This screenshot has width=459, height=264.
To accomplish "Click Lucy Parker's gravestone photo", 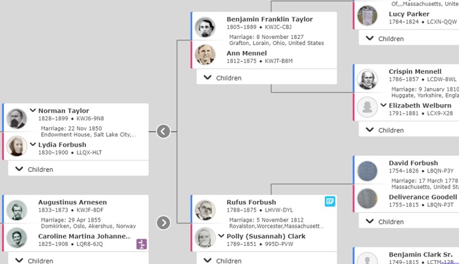I will (x=368, y=15).
